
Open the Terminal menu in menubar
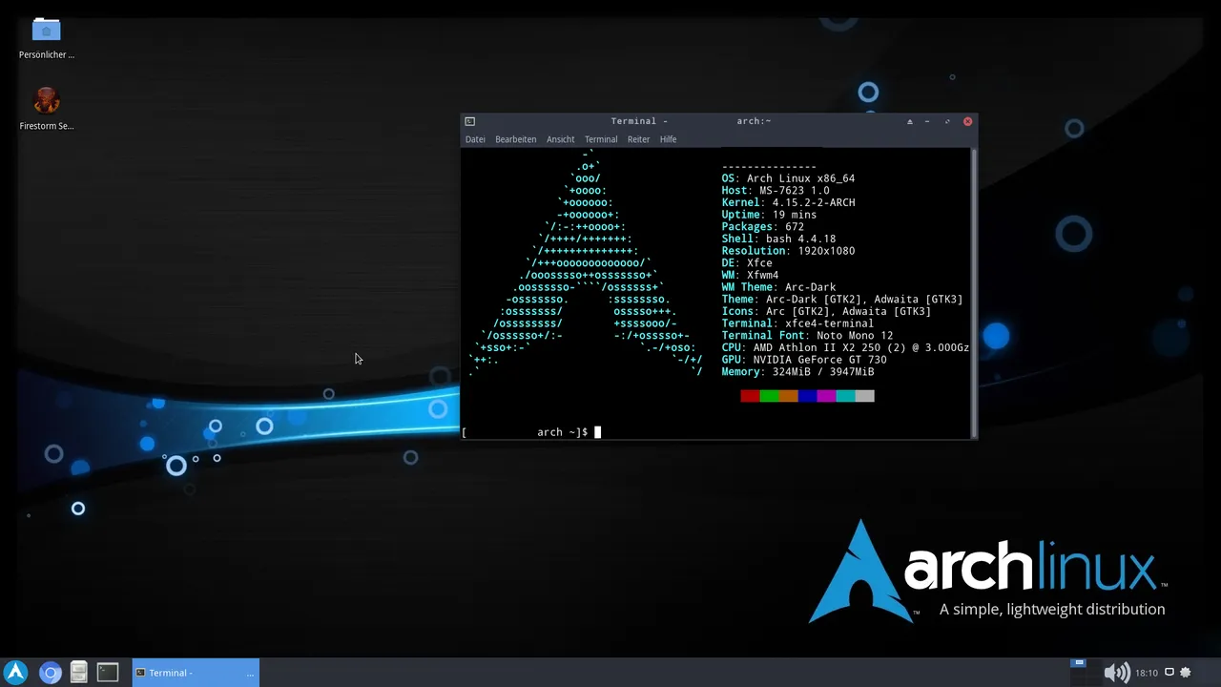coord(601,139)
